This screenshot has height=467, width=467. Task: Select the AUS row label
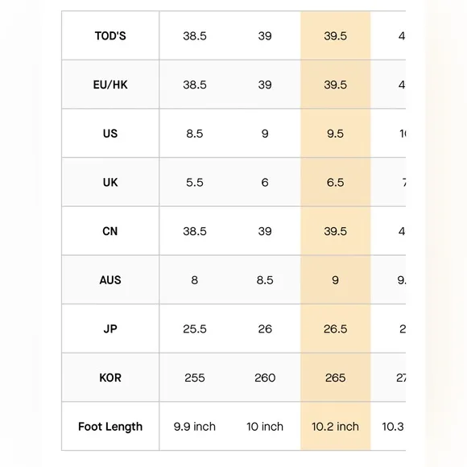point(110,280)
